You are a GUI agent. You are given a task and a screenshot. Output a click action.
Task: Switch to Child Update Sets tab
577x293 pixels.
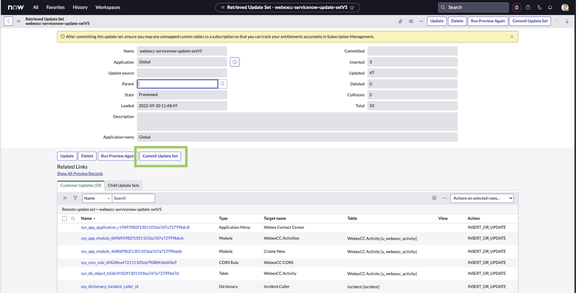[x=124, y=186]
